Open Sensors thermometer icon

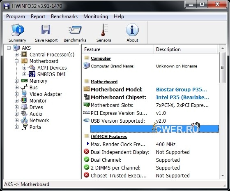click(104, 30)
